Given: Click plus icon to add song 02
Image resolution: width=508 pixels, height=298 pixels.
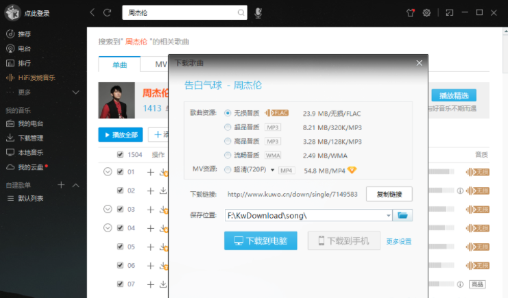Looking at the screenshot, I should pos(151,190).
